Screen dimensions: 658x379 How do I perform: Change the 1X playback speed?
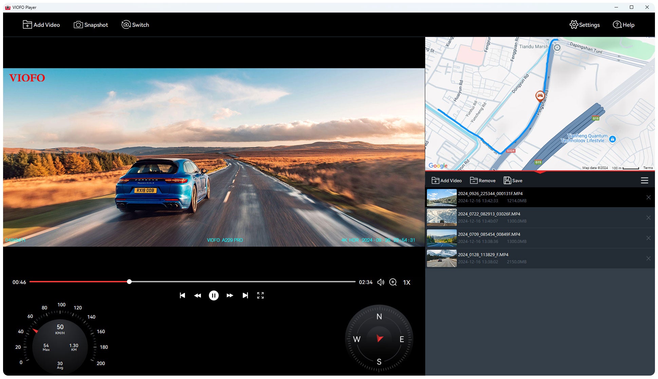coord(407,282)
